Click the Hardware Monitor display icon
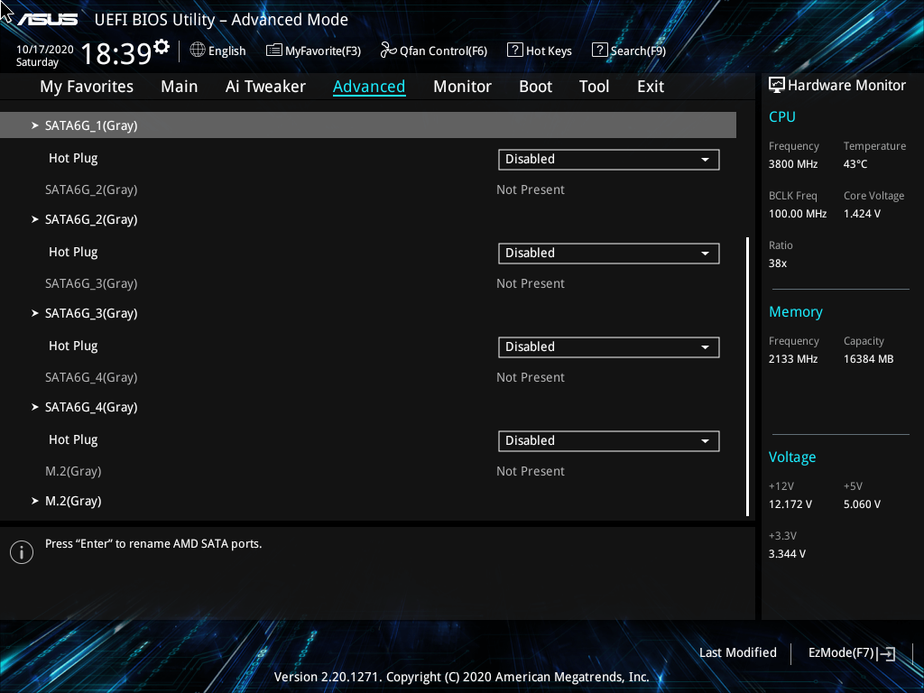 (x=777, y=86)
